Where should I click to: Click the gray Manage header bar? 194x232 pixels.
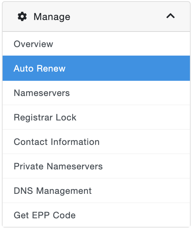[x=96, y=16]
